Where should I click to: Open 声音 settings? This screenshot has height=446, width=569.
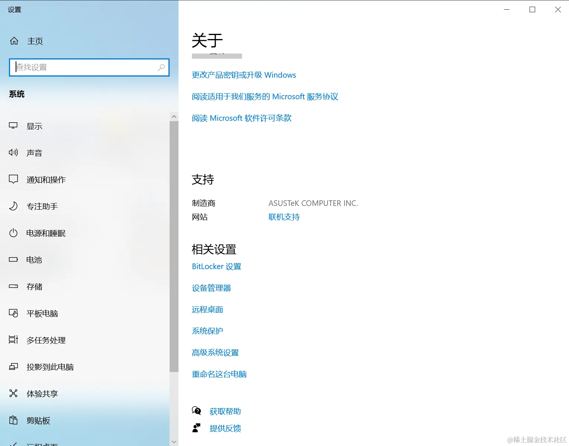34,153
